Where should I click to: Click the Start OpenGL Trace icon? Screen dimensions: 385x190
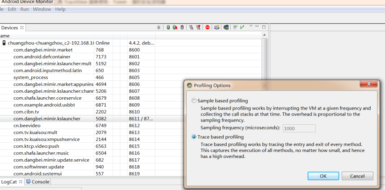point(242,28)
